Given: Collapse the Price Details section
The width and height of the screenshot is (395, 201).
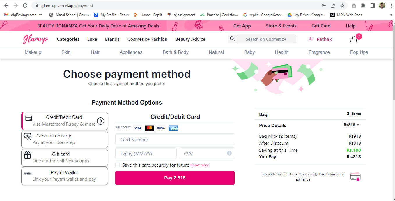Looking at the screenshot, I should [358, 125].
